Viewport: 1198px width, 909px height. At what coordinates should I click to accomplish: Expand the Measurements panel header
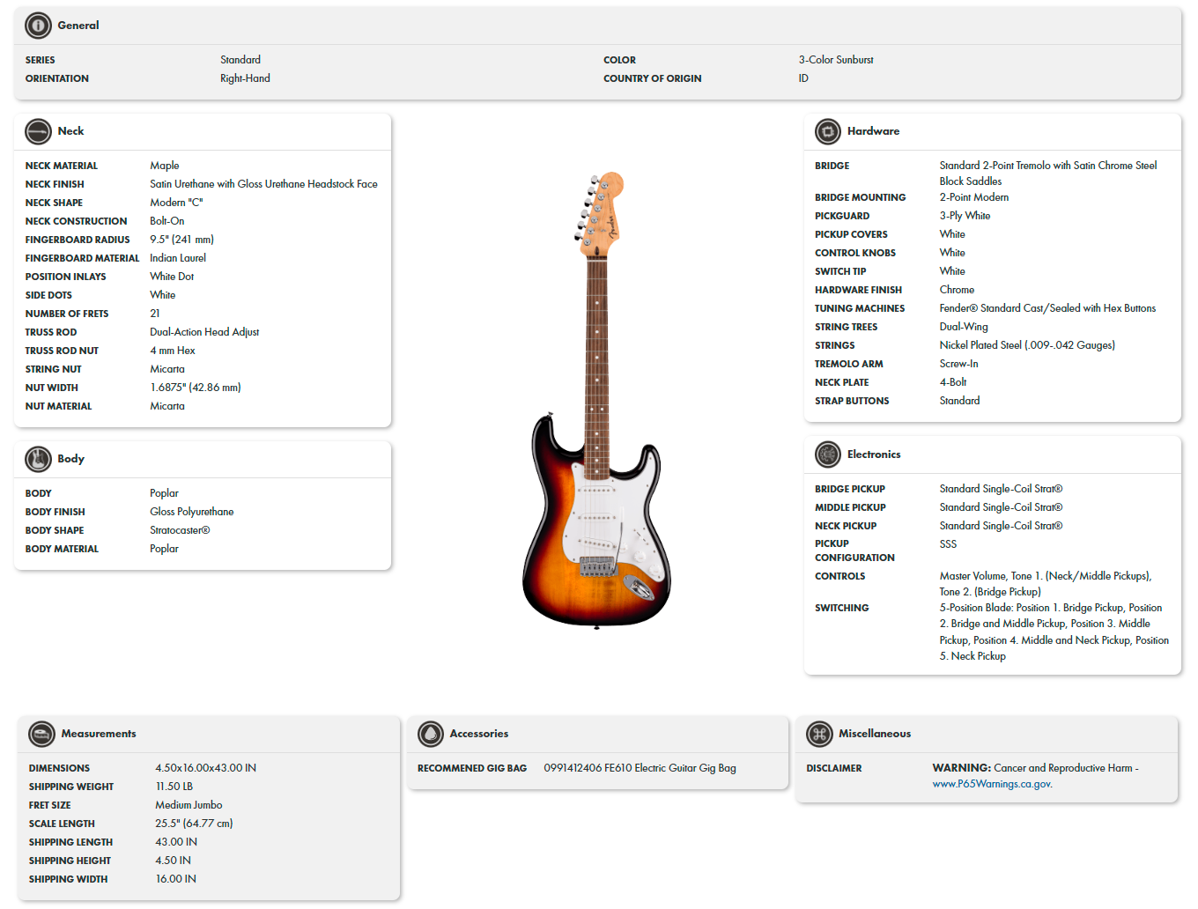click(x=209, y=734)
